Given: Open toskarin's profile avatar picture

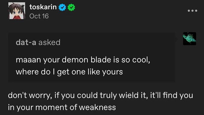Looking at the screenshot, I should tap(17, 11).
